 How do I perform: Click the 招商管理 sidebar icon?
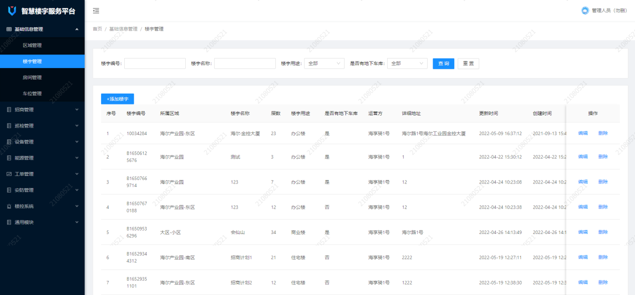point(9,109)
